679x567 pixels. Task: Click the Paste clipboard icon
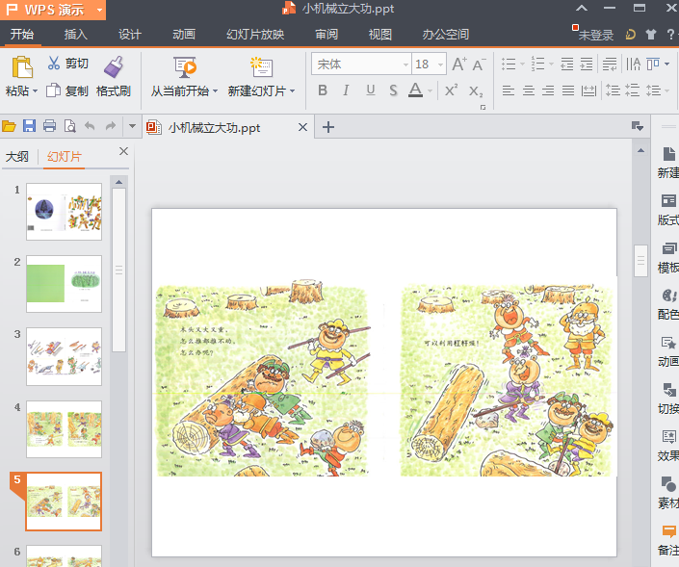pyautogui.click(x=22, y=67)
